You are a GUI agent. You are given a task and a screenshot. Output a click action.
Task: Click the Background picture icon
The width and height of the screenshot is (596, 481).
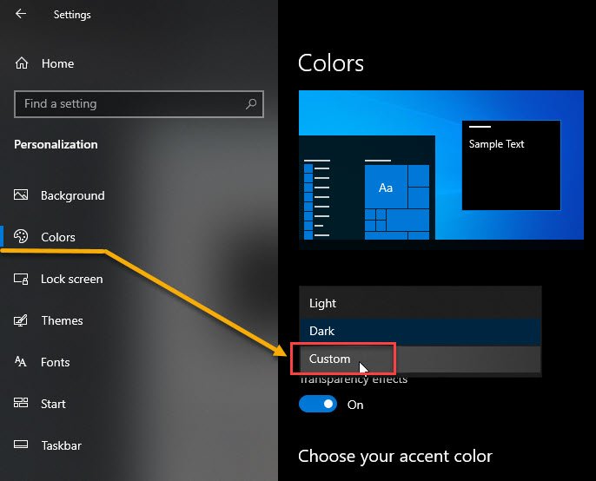[x=21, y=194]
